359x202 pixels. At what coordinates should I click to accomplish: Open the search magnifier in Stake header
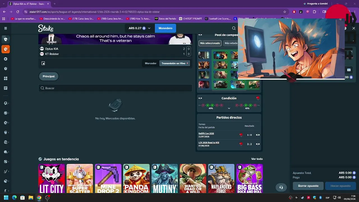pyautogui.click(x=234, y=28)
